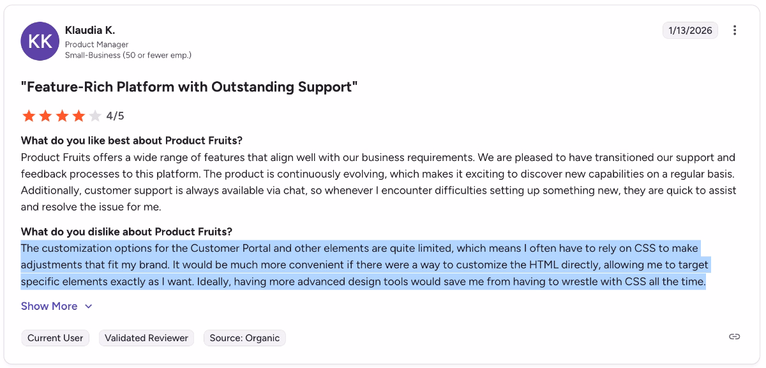
Task: Click the first orange rating star
Action: point(29,116)
